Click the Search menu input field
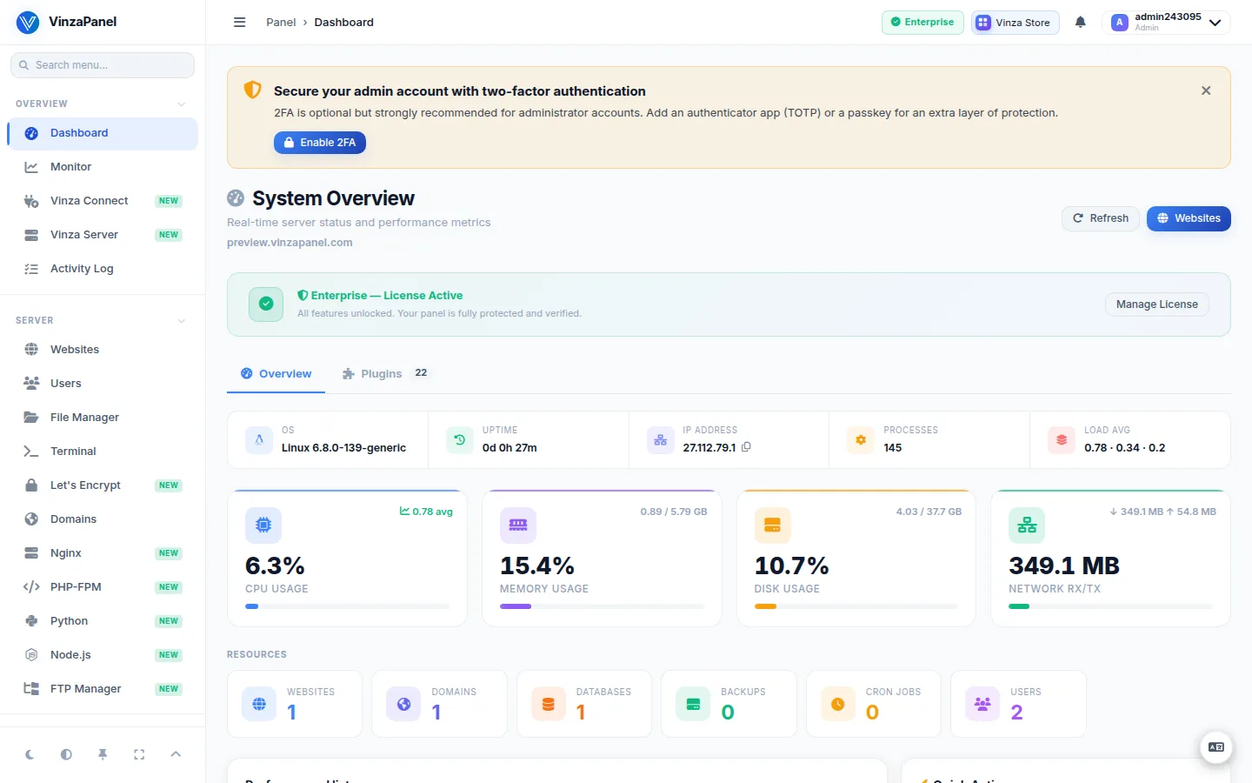 (103, 65)
